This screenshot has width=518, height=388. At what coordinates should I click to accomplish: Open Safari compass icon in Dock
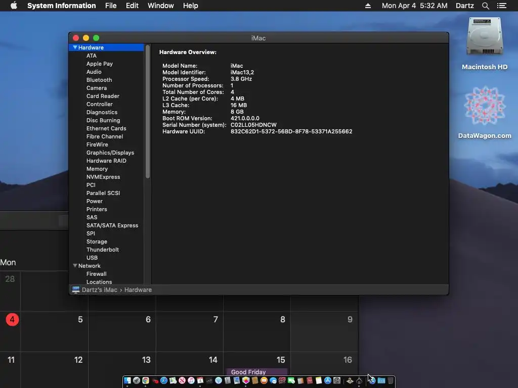164,380
